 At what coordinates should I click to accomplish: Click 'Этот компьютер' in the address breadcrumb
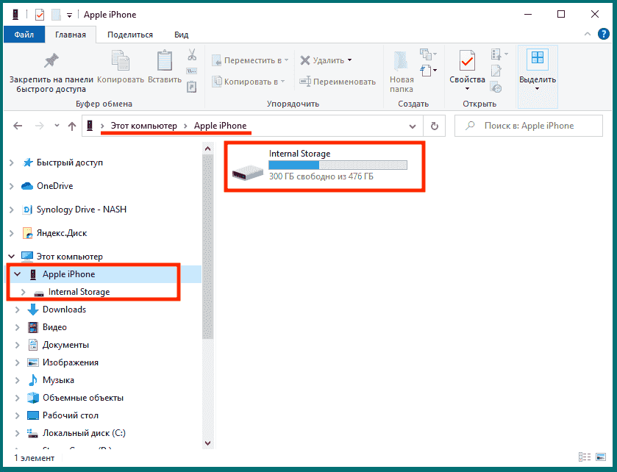coord(143,126)
